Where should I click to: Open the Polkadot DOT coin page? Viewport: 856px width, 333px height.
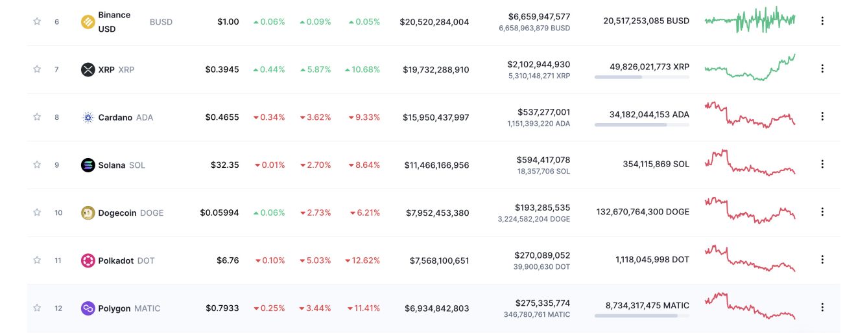point(126,260)
